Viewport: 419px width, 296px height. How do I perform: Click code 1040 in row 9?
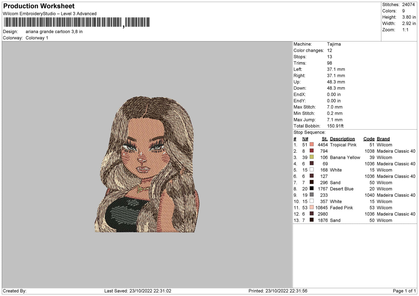pyautogui.click(x=370, y=195)
